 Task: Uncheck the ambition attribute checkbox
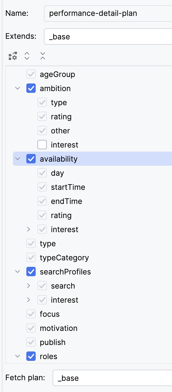[x=31, y=88]
